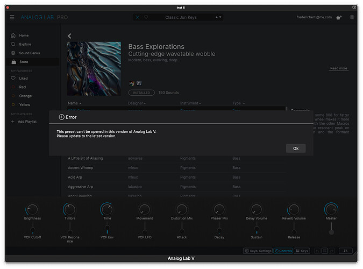Click the Pigments instrument badge
The width and height of the screenshot is (363, 269).
[x=132, y=83]
